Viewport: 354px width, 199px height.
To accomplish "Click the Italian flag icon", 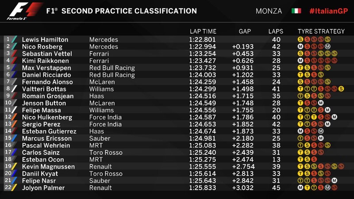I will [296, 11].
